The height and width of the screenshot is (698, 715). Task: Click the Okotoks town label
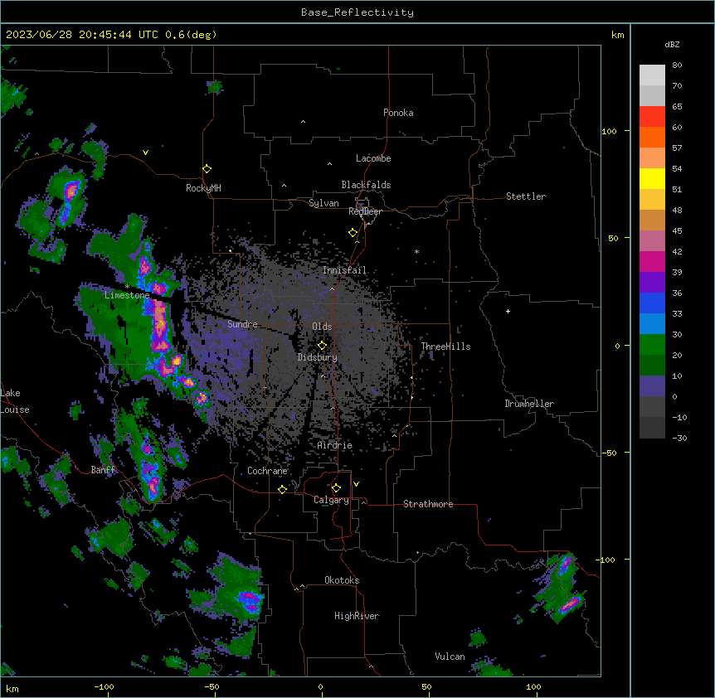tap(342, 580)
